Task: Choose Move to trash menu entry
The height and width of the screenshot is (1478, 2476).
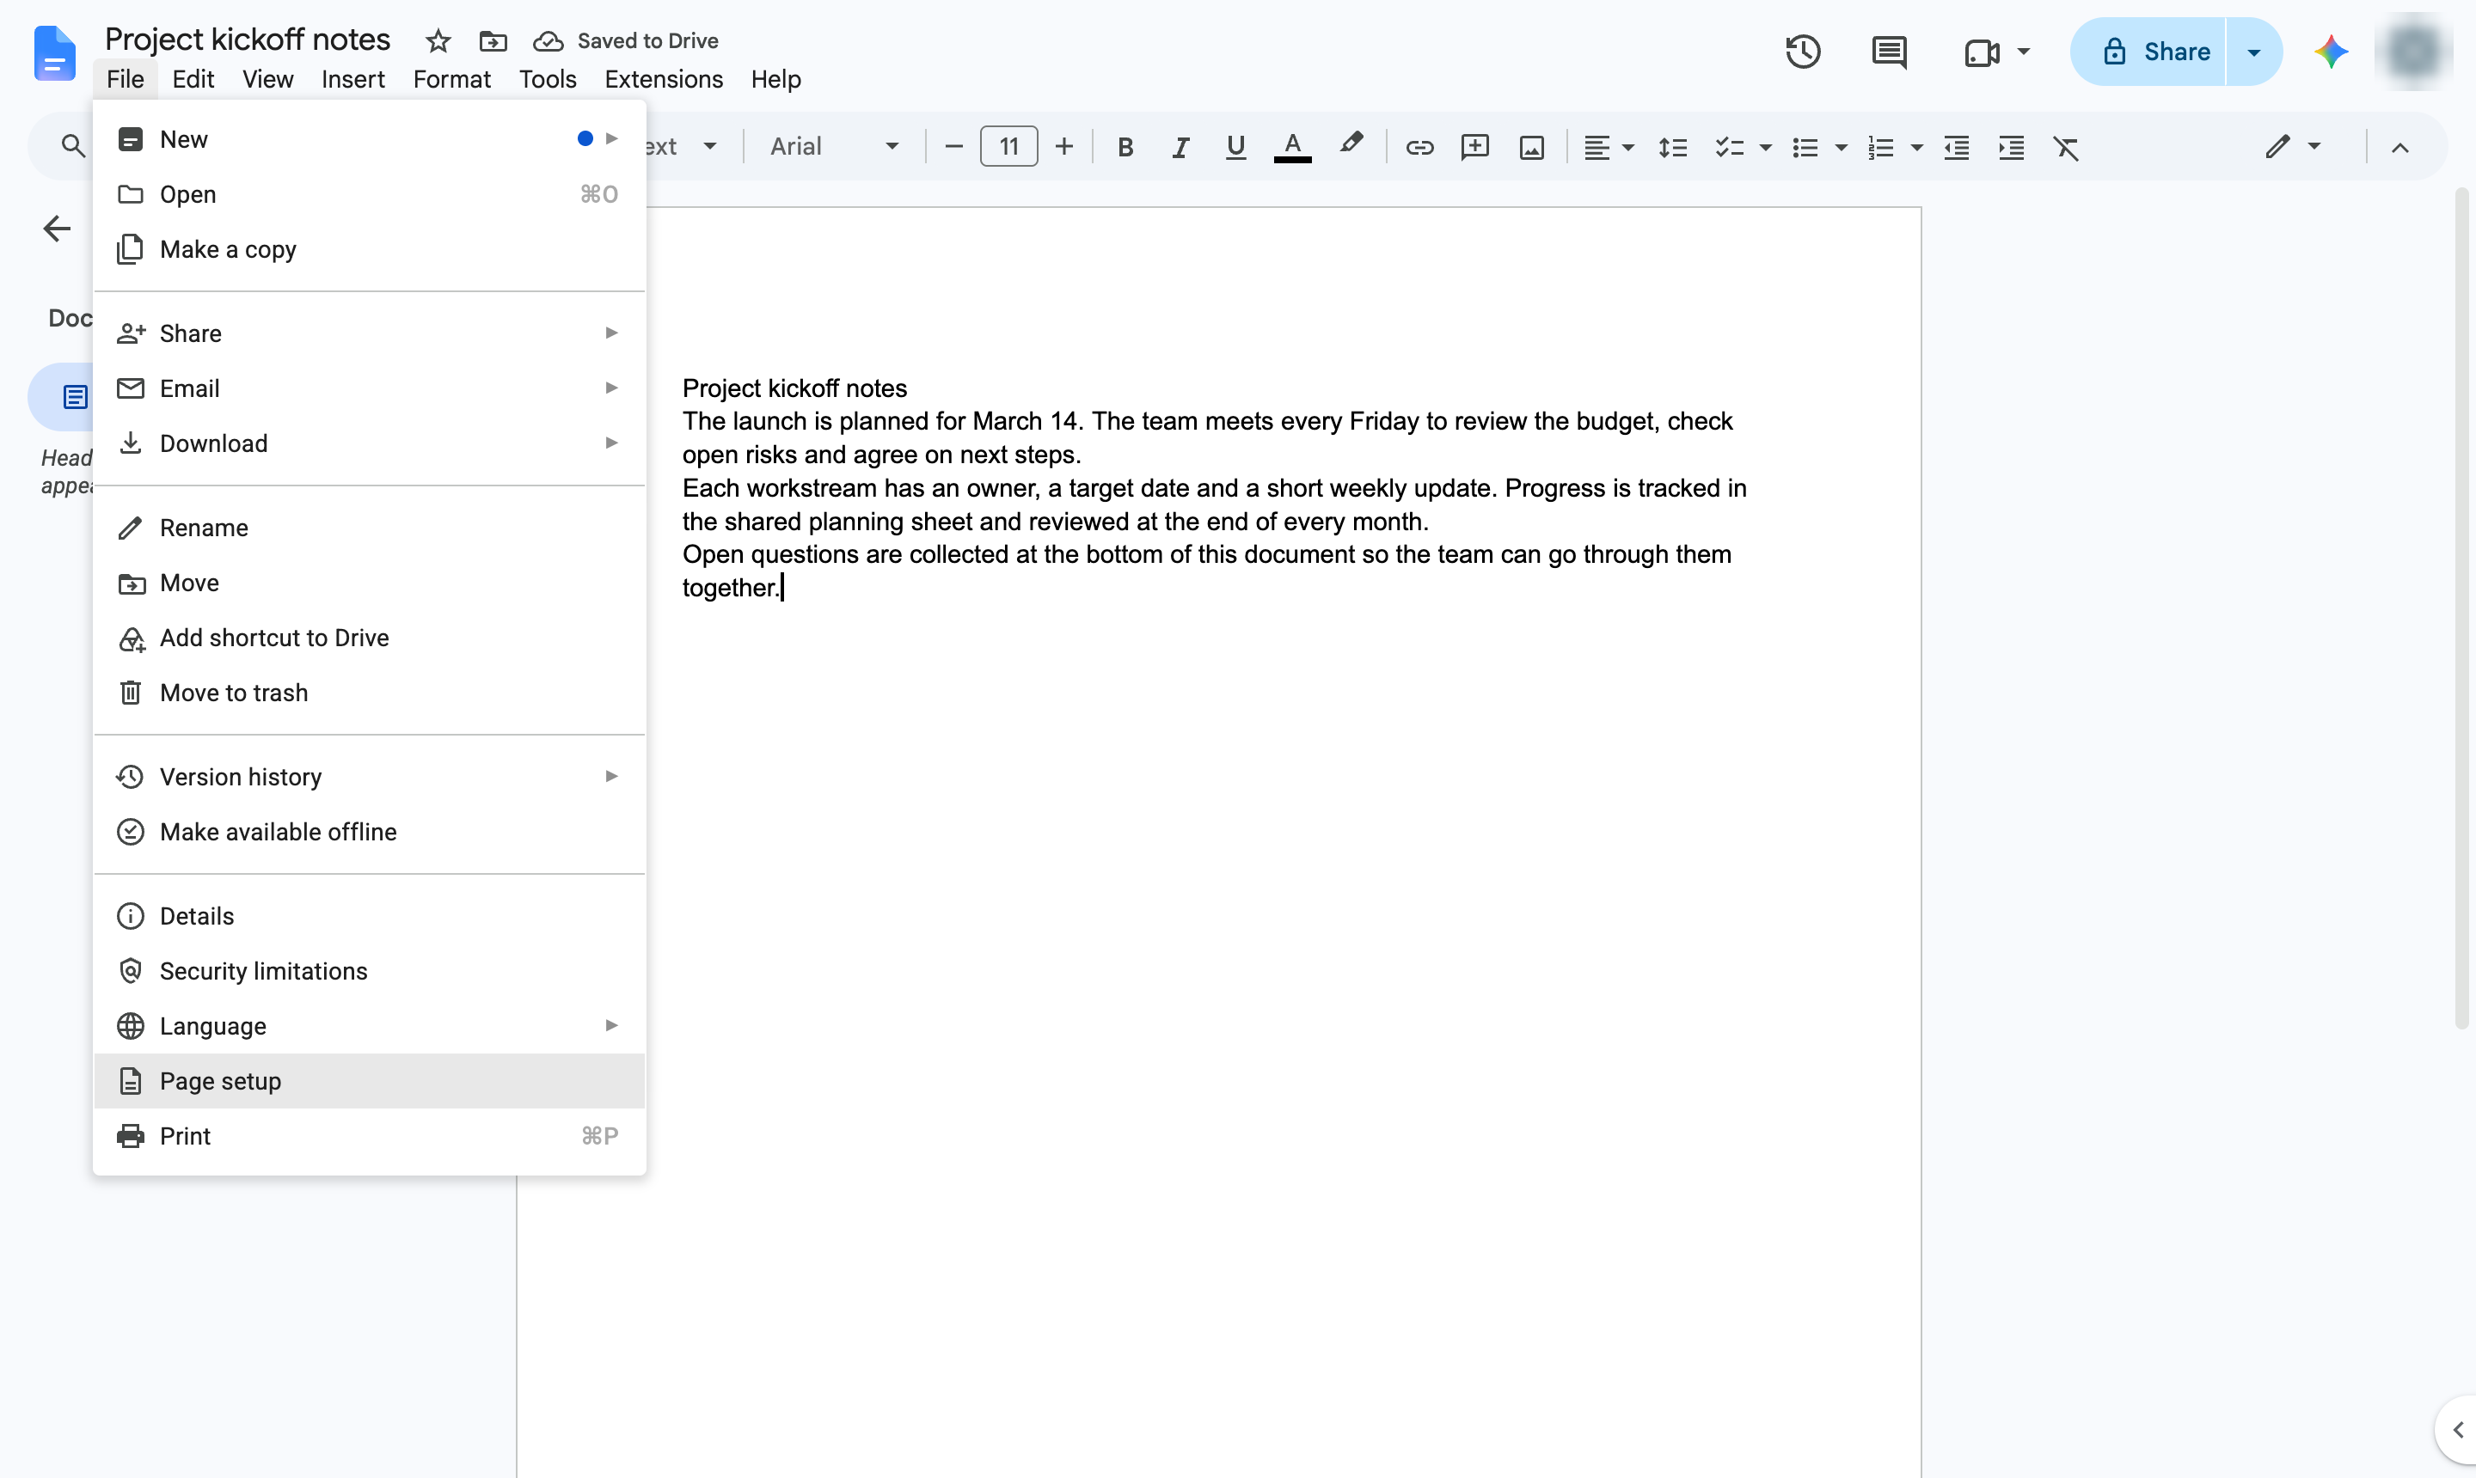Action: click(370, 693)
